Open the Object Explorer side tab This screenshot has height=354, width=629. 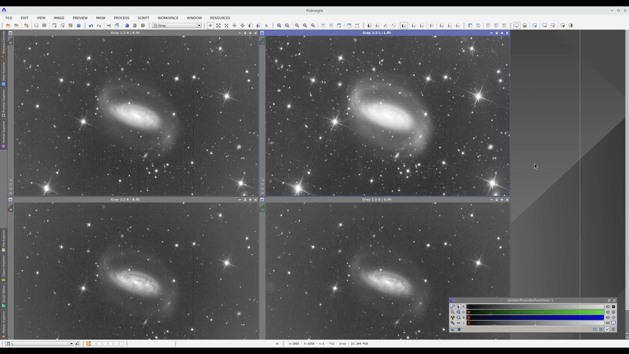coord(3,268)
